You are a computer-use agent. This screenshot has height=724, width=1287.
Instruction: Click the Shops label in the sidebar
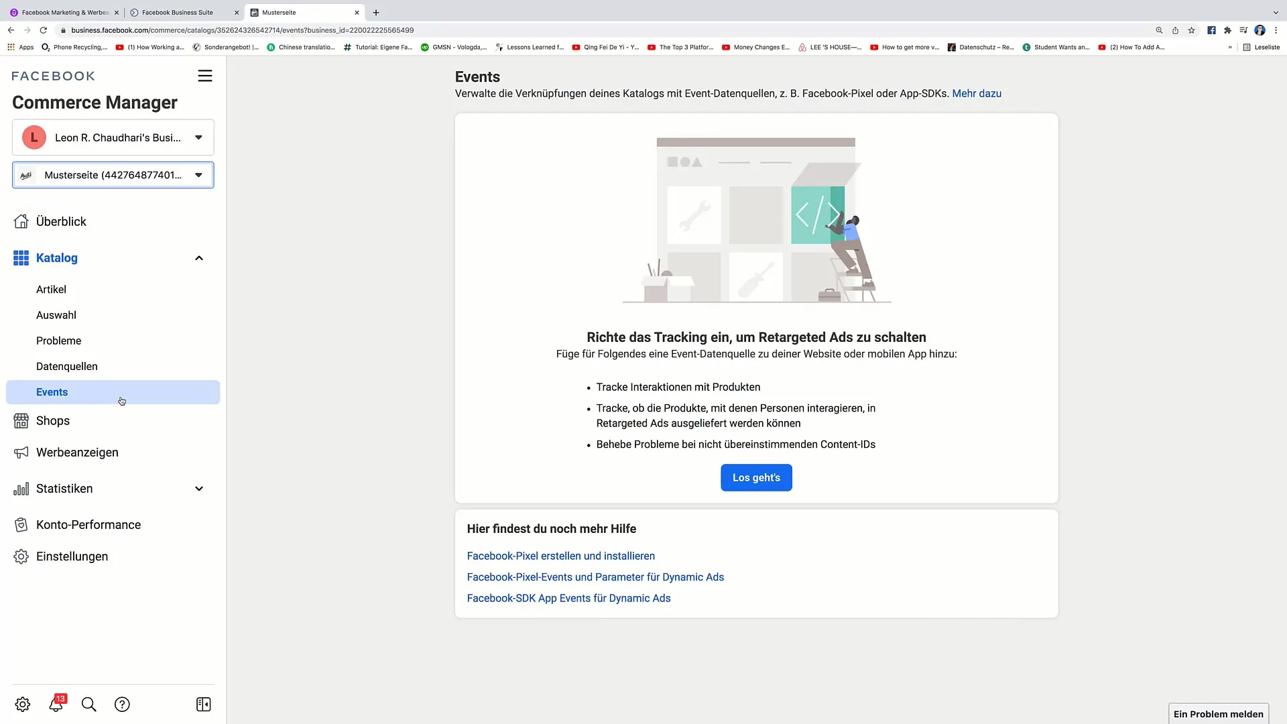click(53, 421)
